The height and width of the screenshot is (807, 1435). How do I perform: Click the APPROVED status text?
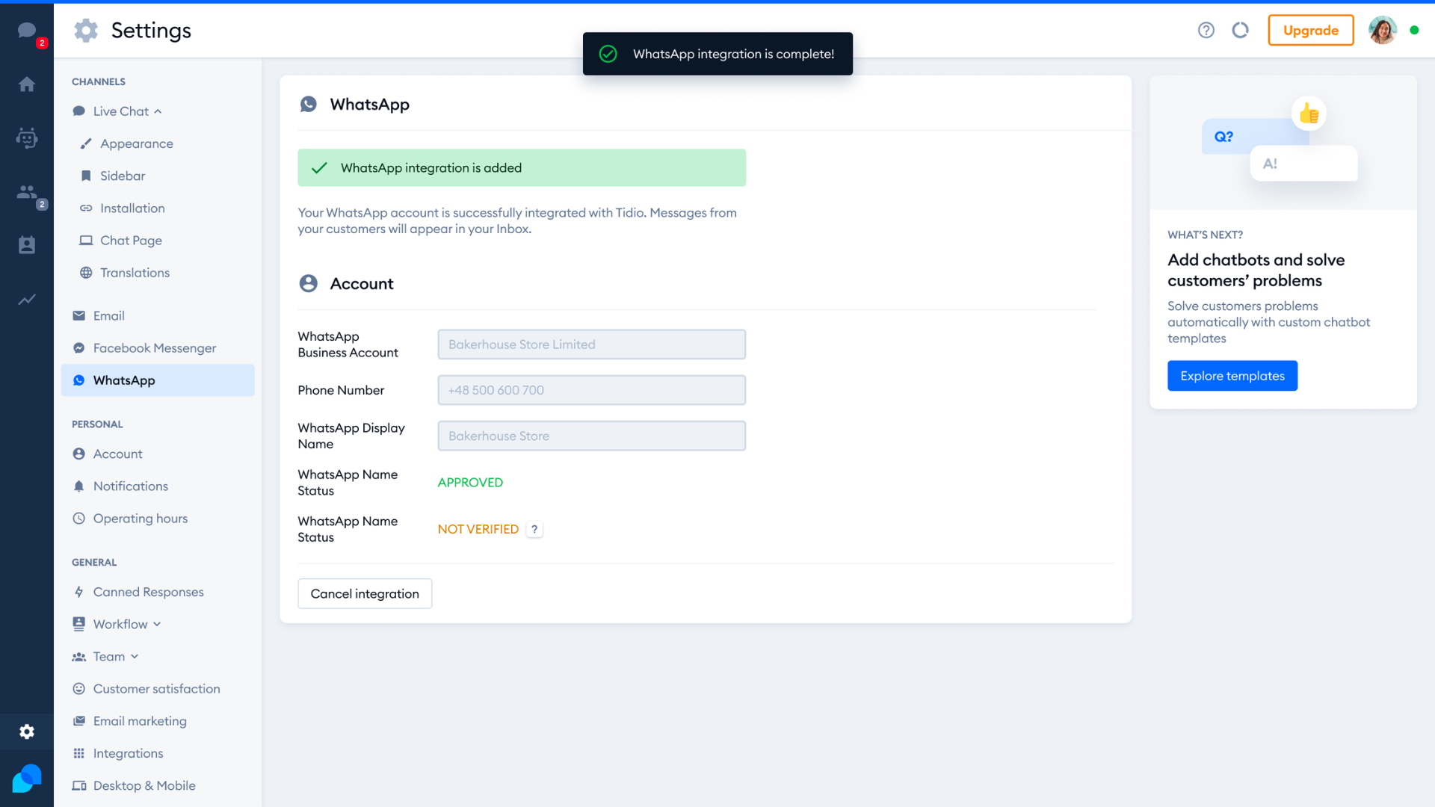click(470, 483)
